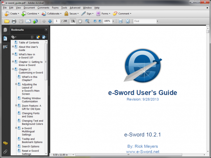
Task: Open the Signatures panel icon
Action: click(5, 47)
